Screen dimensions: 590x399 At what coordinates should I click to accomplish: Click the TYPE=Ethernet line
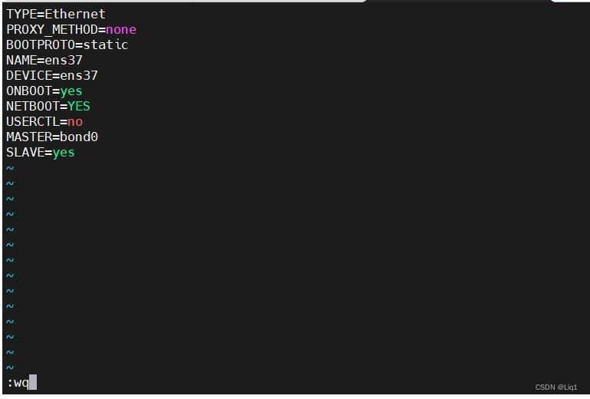coord(56,14)
